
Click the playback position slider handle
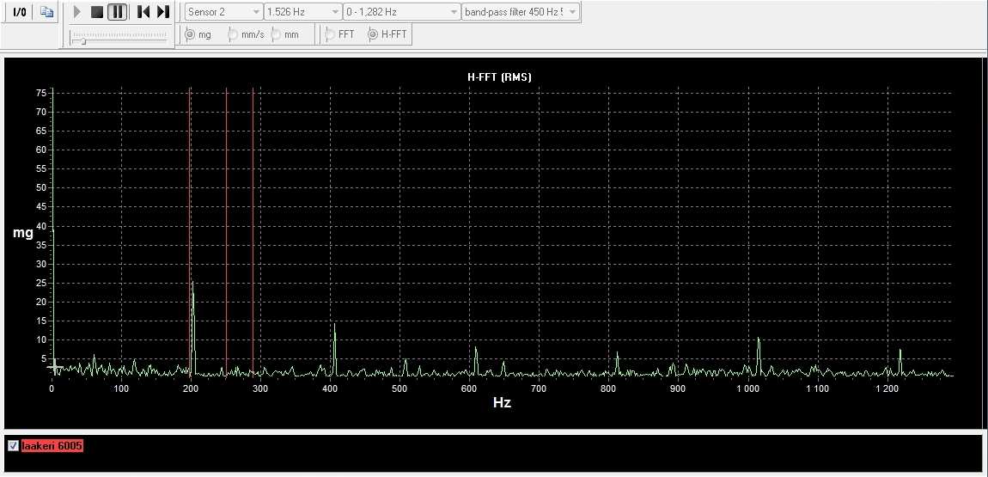click(x=82, y=41)
